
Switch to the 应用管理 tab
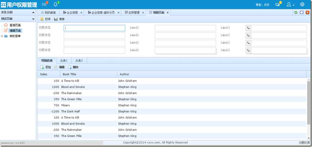[x=132, y=12]
